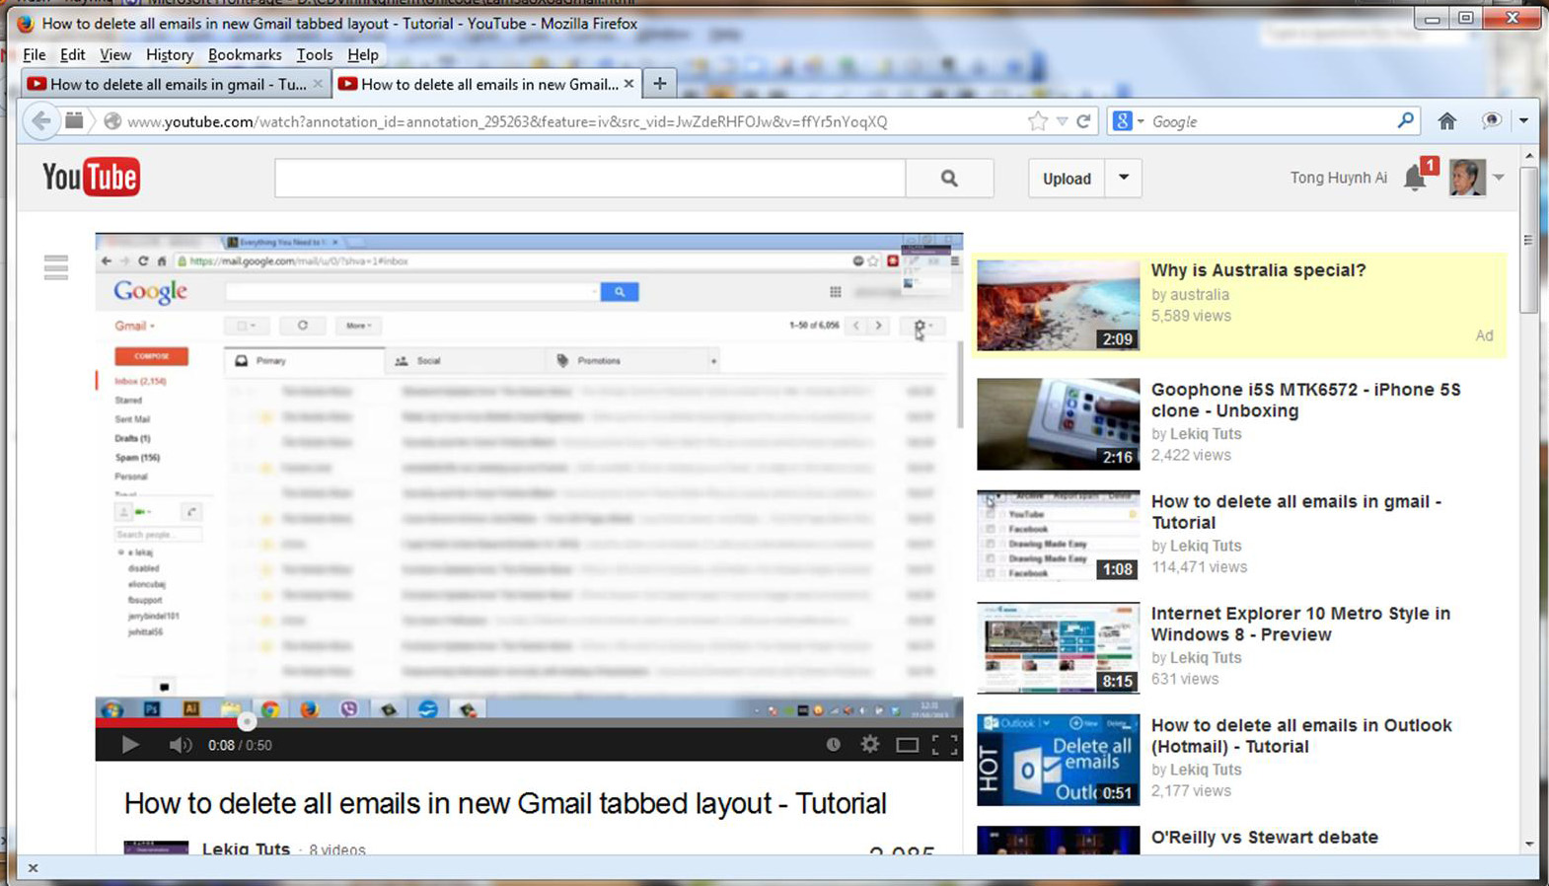Viewport: 1549px width, 886px height.
Task: Enter fullscreen on the video player
Action: [944, 745]
